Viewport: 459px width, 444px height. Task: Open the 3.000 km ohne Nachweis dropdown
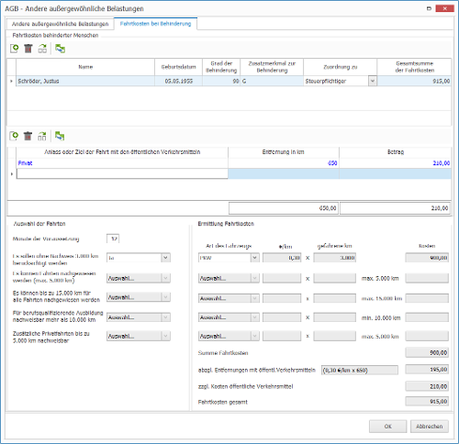pos(165,258)
